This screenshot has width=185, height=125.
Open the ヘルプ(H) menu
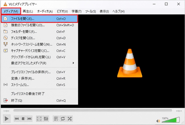tap(119, 11)
